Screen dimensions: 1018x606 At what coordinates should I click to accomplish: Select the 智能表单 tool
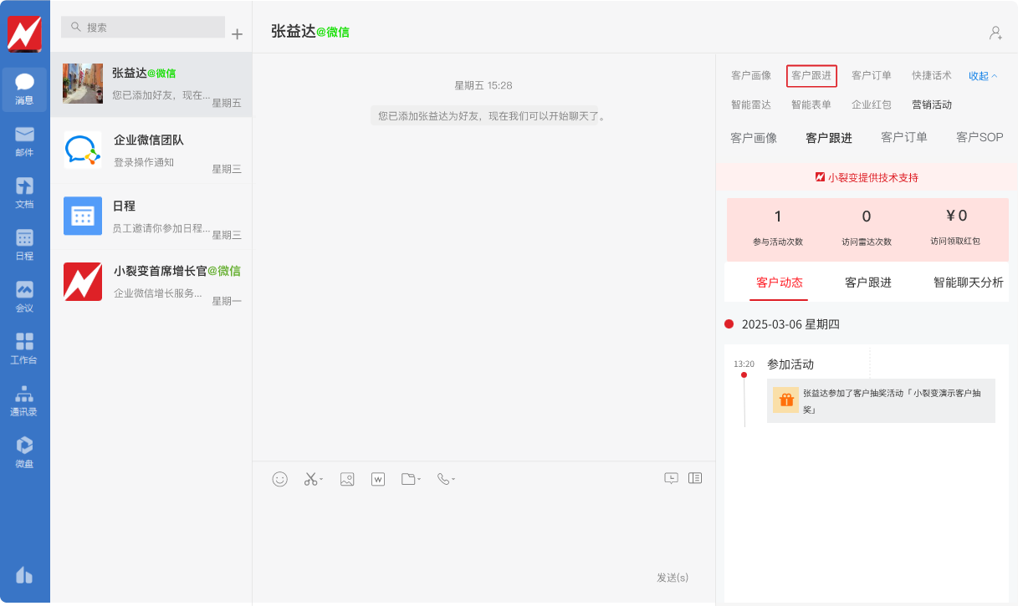click(x=811, y=104)
